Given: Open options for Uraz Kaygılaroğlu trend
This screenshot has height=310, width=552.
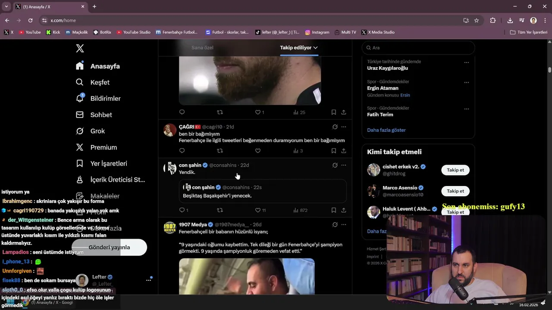Looking at the screenshot, I should [466, 62].
